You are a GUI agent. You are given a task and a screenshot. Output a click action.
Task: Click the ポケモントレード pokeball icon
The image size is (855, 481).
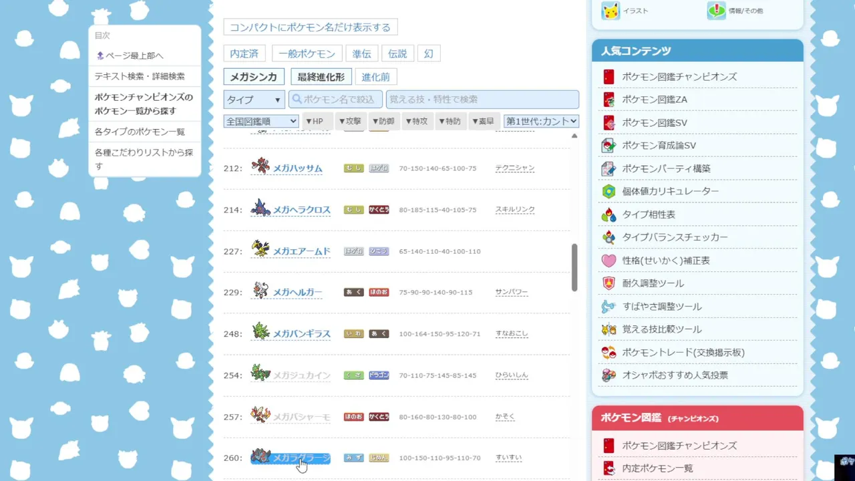(x=609, y=352)
